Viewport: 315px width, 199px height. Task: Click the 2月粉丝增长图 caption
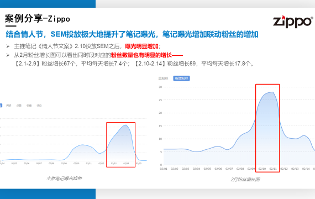tap(245, 179)
